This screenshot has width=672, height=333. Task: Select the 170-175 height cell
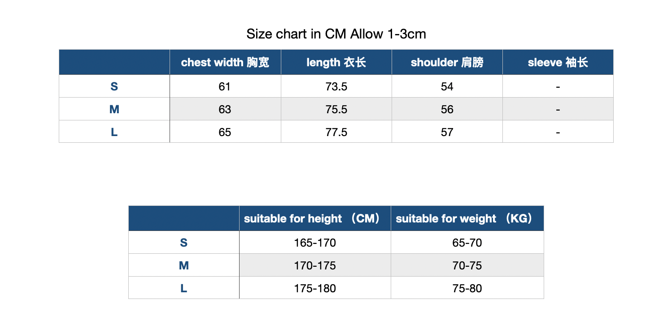[x=315, y=265]
